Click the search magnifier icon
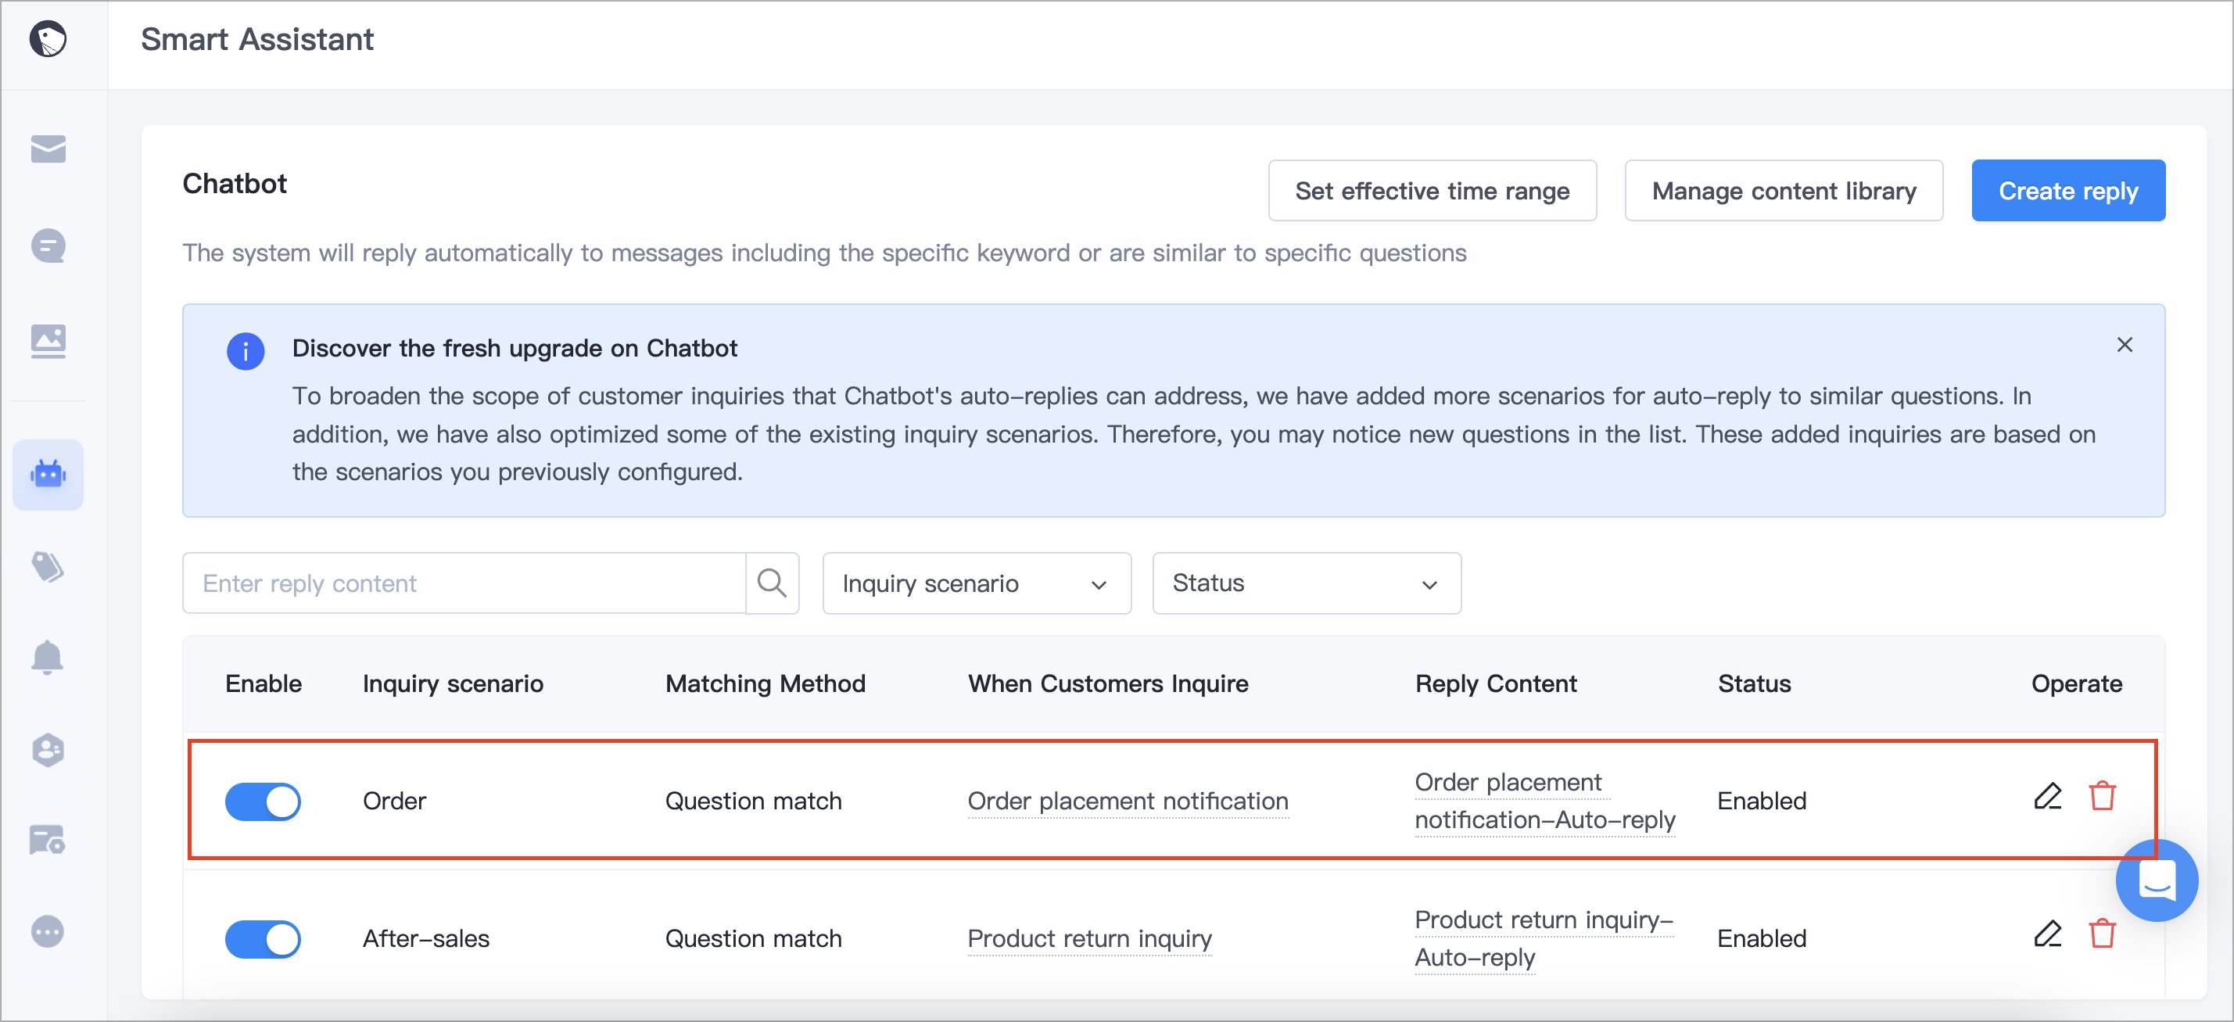The image size is (2234, 1022). 772,583
